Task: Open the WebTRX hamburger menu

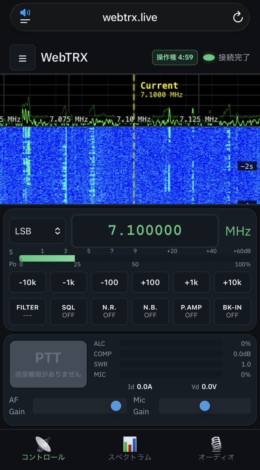Action: (23, 58)
